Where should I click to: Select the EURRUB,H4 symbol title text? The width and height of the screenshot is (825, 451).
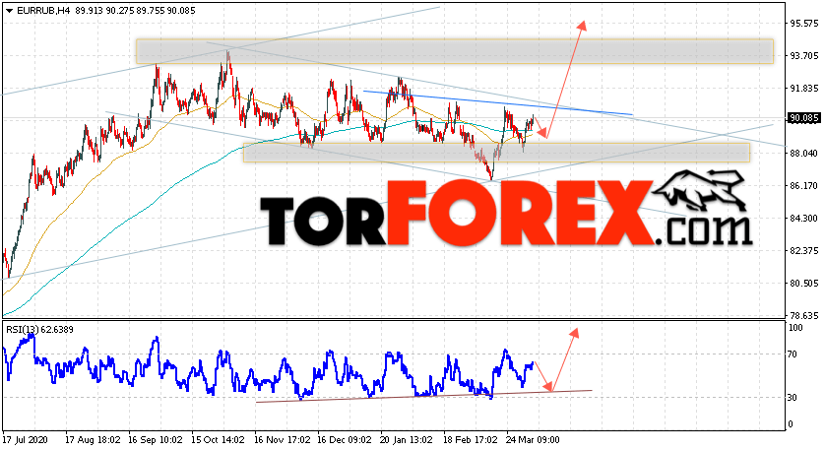coord(43,10)
